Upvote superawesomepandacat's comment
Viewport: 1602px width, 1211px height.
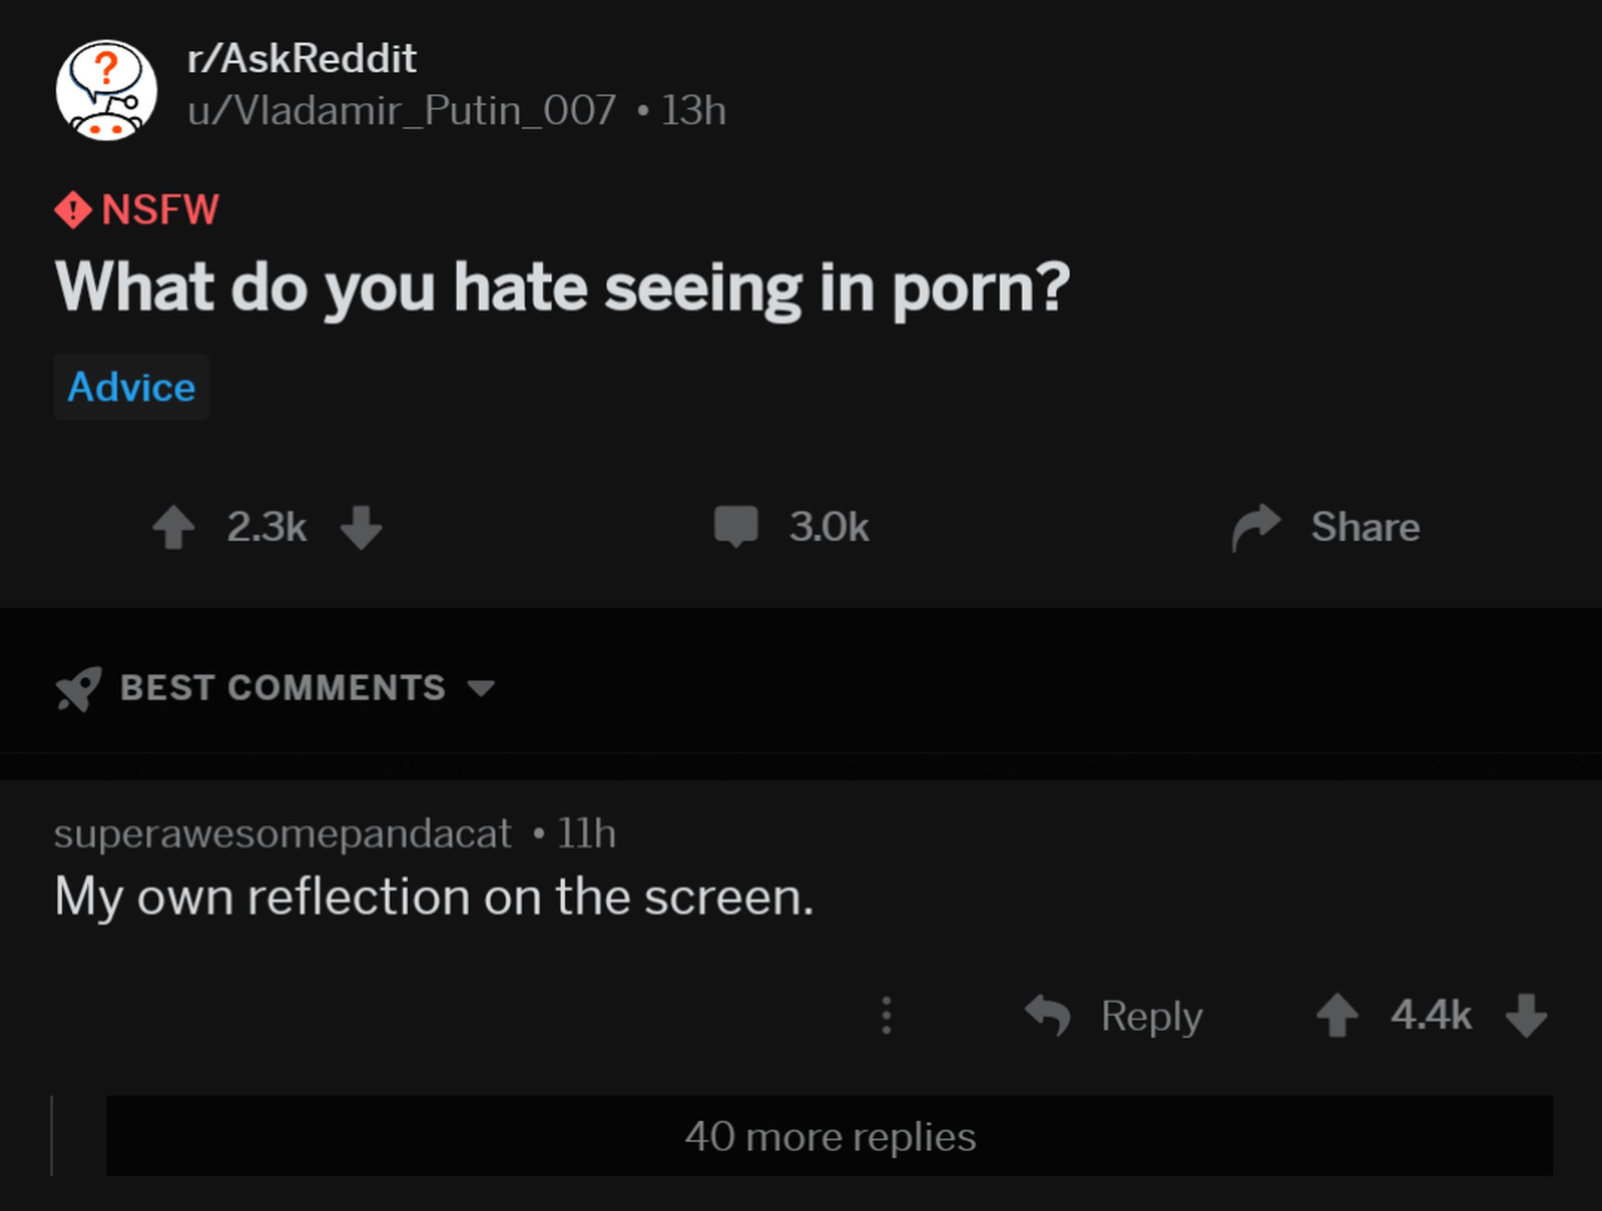pos(1337,1015)
